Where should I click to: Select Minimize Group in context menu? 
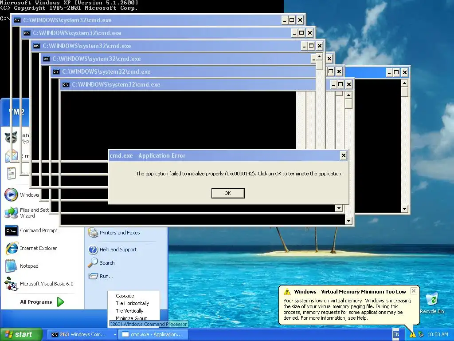pos(131,318)
